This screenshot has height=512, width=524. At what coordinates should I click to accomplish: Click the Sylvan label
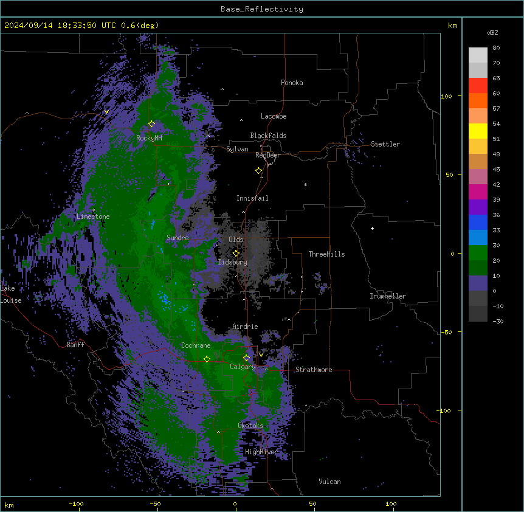pos(237,149)
